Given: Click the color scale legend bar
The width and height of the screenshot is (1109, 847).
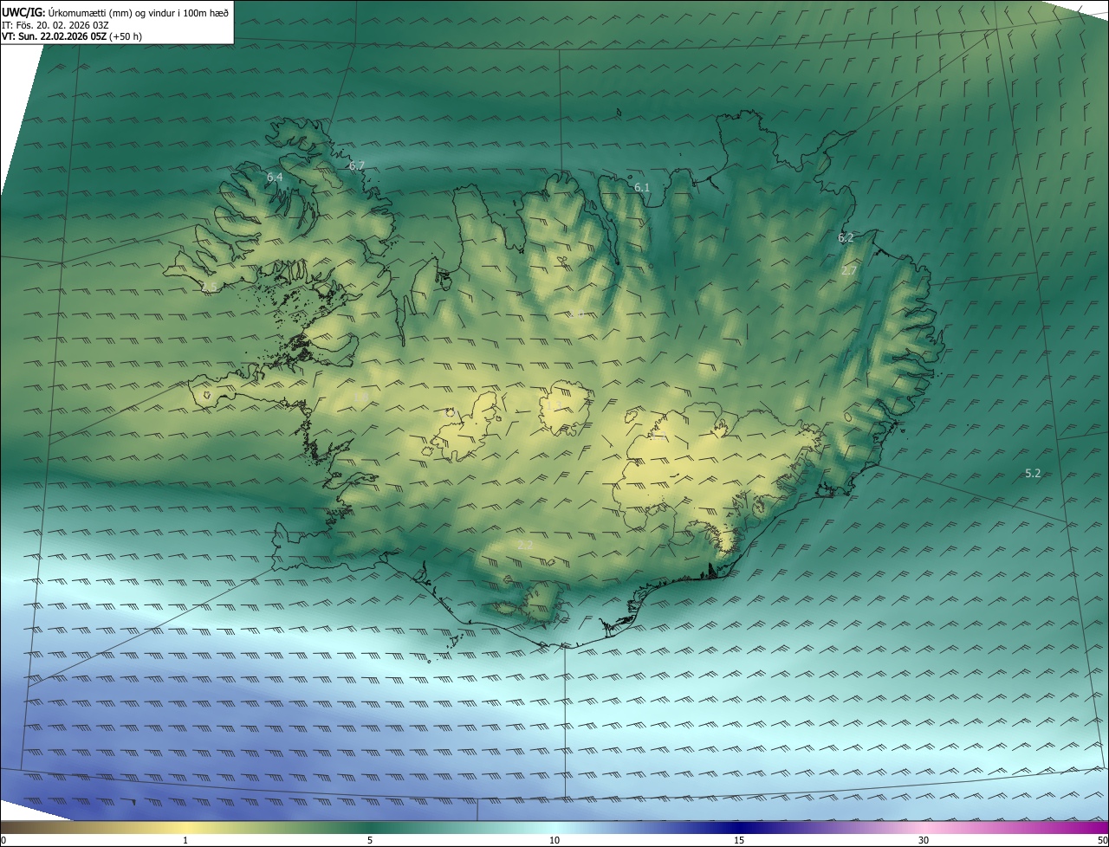Looking at the screenshot, I should click(x=554, y=828).
